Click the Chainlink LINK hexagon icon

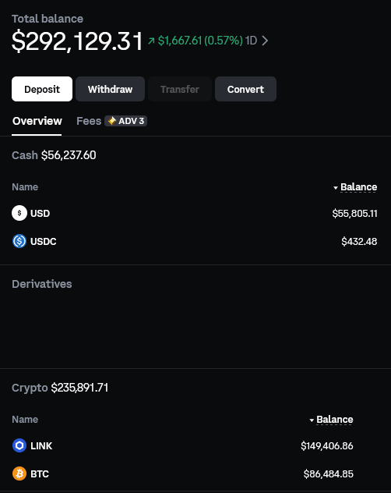(x=19, y=445)
